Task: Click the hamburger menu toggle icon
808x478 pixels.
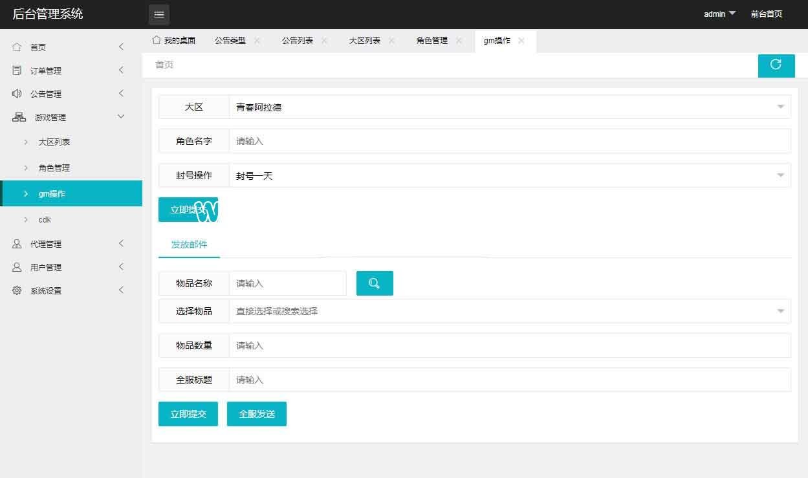Action: (159, 15)
